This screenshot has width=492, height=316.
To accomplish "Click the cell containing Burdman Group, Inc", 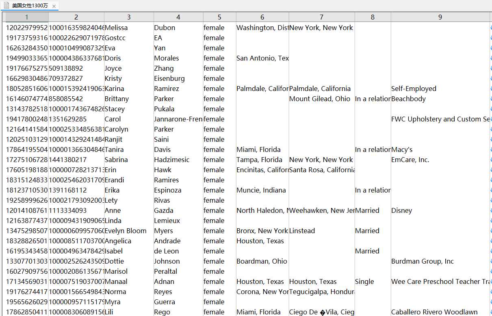I will pyautogui.click(x=440, y=261).
